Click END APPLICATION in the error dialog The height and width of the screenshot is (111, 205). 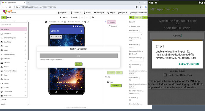[x=189, y=64]
